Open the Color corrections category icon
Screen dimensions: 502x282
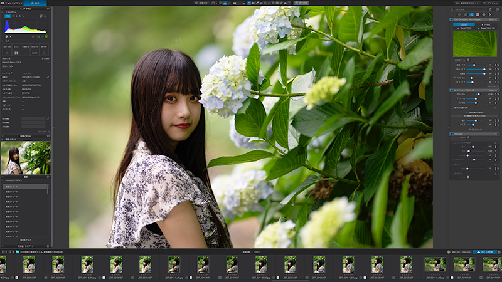466,14
